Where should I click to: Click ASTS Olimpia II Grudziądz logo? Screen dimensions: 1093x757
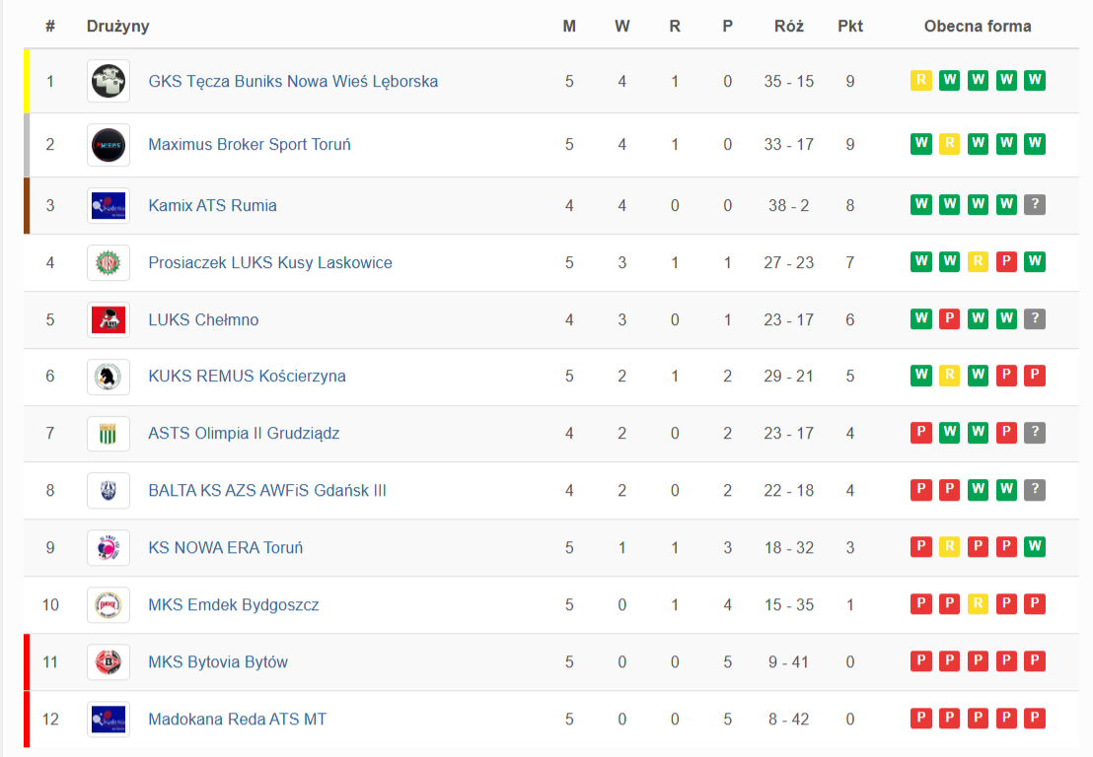pyautogui.click(x=109, y=434)
